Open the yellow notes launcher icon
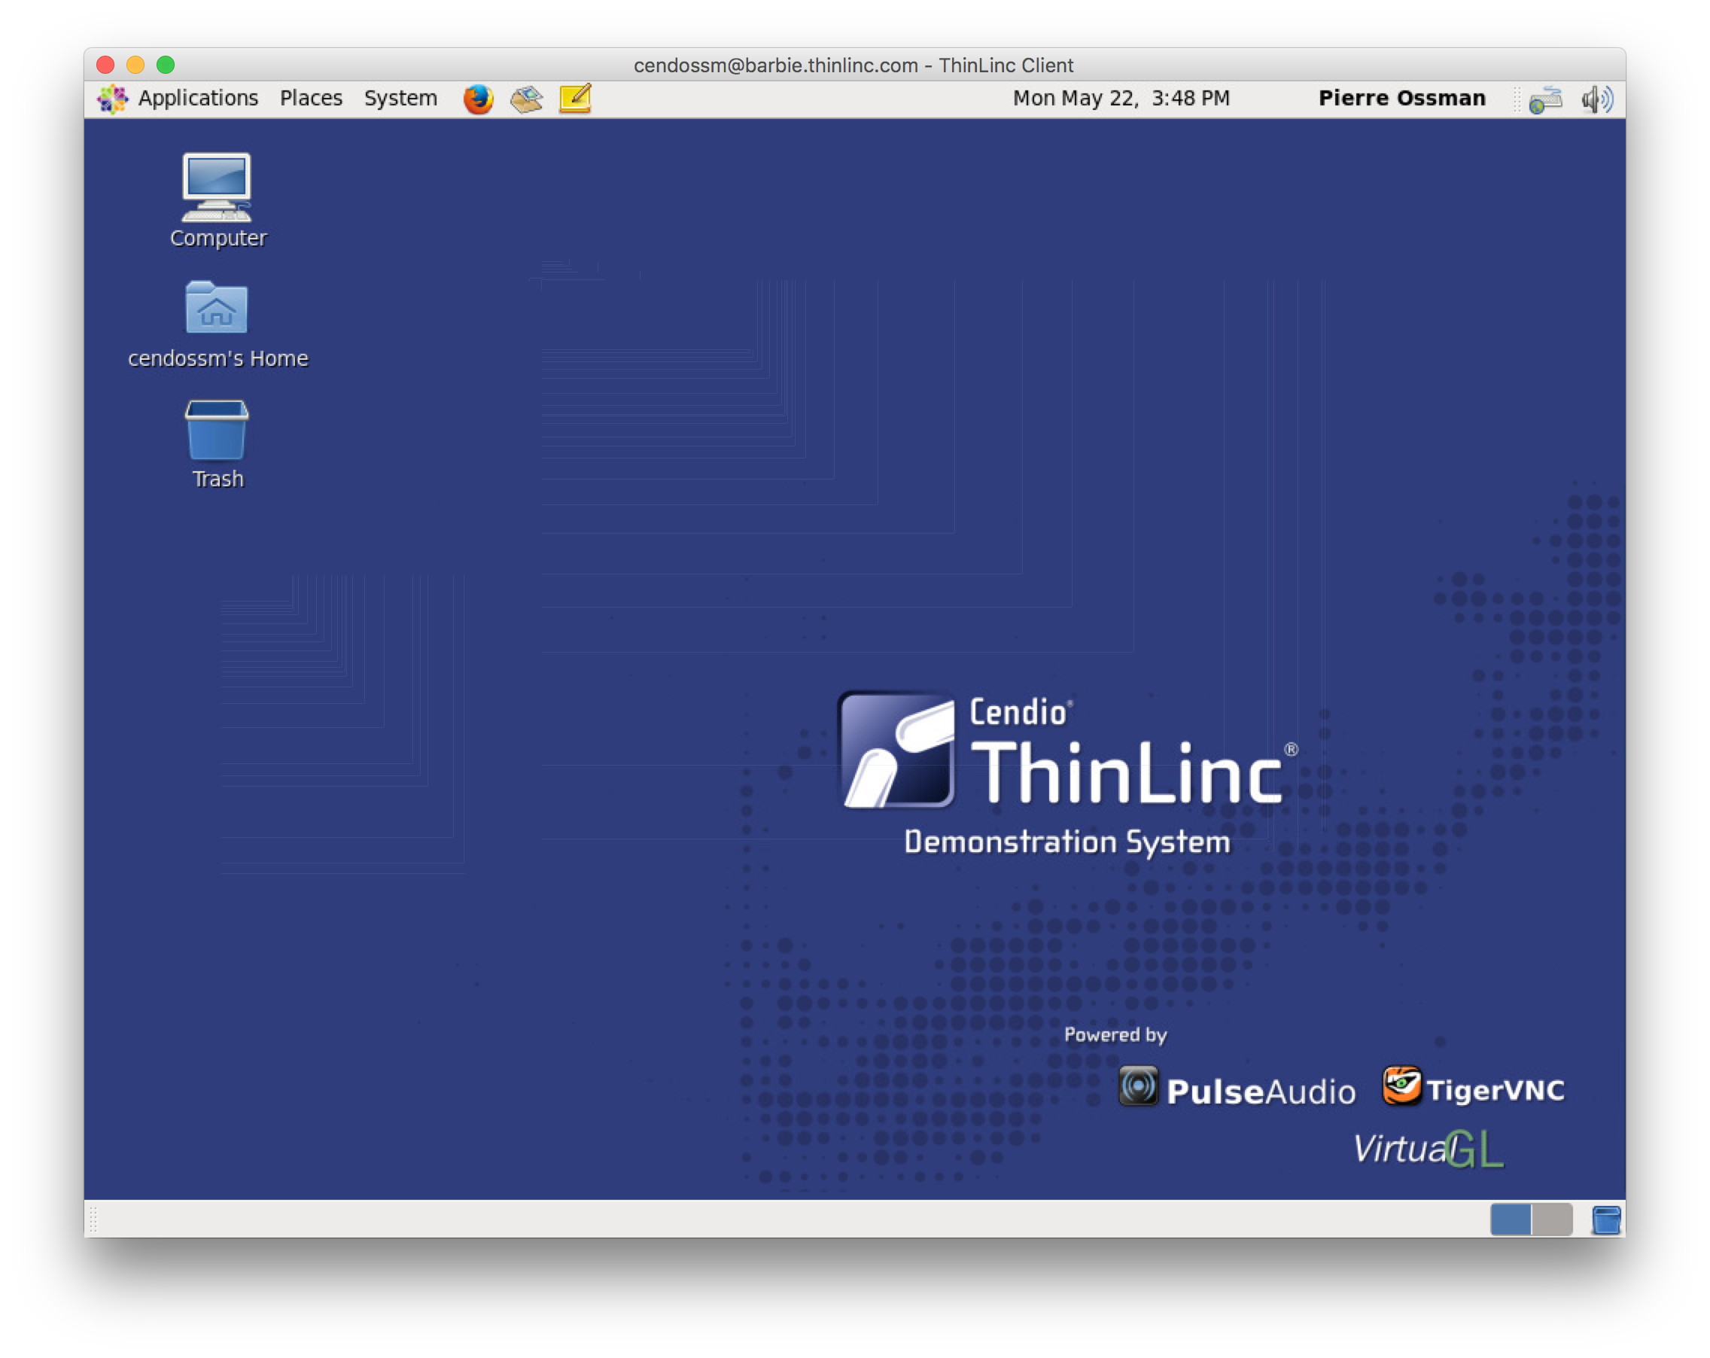 pos(575,99)
